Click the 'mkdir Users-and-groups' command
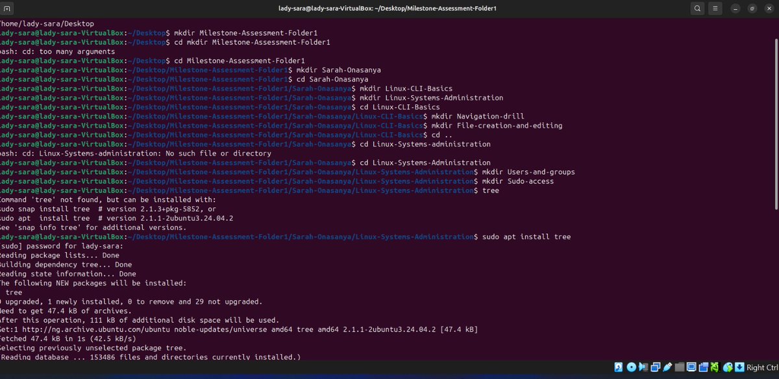This screenshot has width=779, height=379. tap(528, 172)
